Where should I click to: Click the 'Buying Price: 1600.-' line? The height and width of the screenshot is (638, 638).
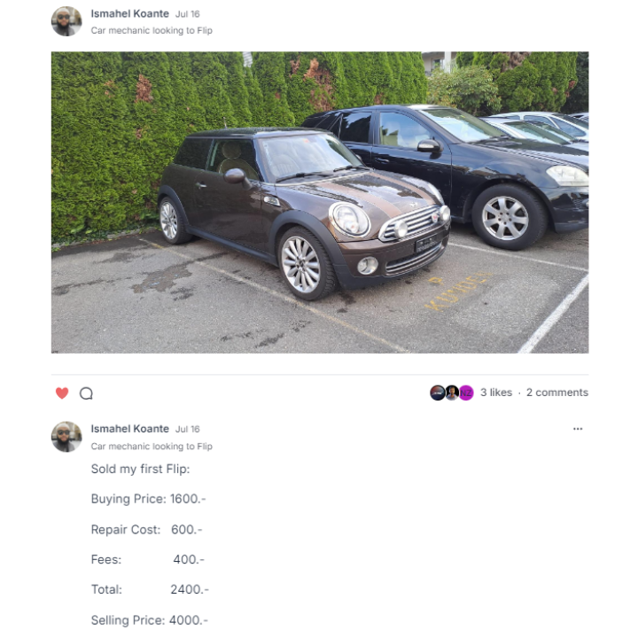click(149, 499)
